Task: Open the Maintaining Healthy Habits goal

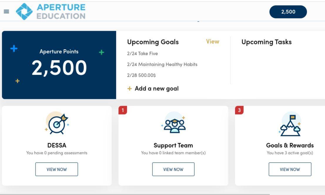Action: 162,64
